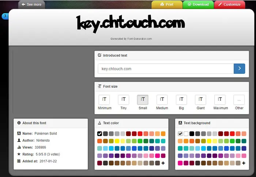Open the Download tab

tap(198, 5)
